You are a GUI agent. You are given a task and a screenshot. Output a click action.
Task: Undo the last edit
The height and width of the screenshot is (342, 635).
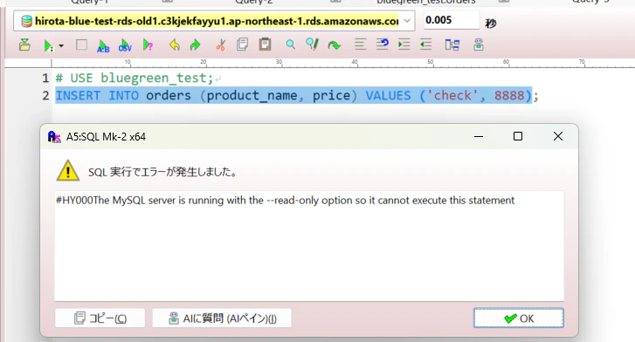(175, 44)
